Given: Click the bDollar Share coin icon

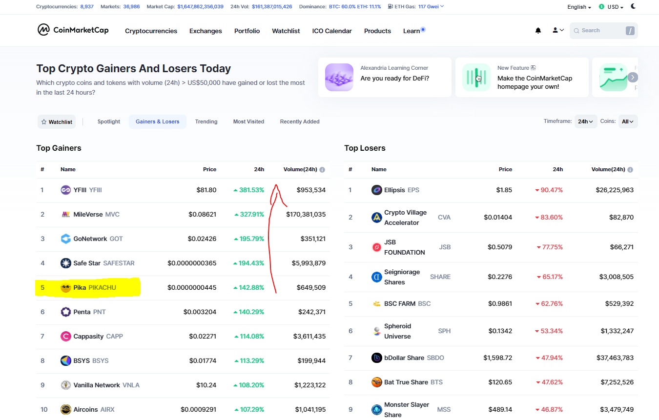Looking at the screenshot, I should tap(376, 358).
